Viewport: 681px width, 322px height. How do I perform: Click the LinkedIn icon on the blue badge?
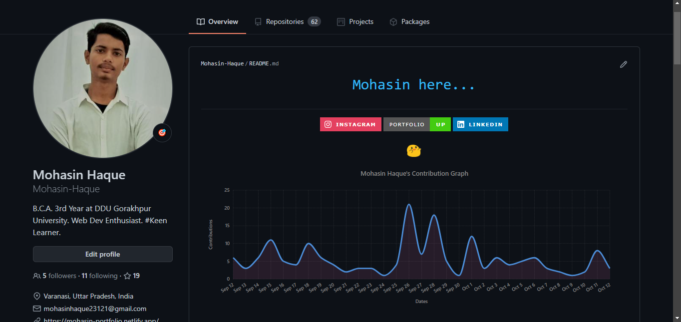pos(460,124)
